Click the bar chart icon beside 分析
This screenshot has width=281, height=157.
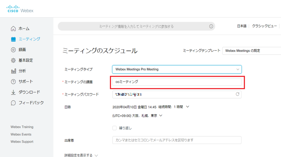[13, 71]
